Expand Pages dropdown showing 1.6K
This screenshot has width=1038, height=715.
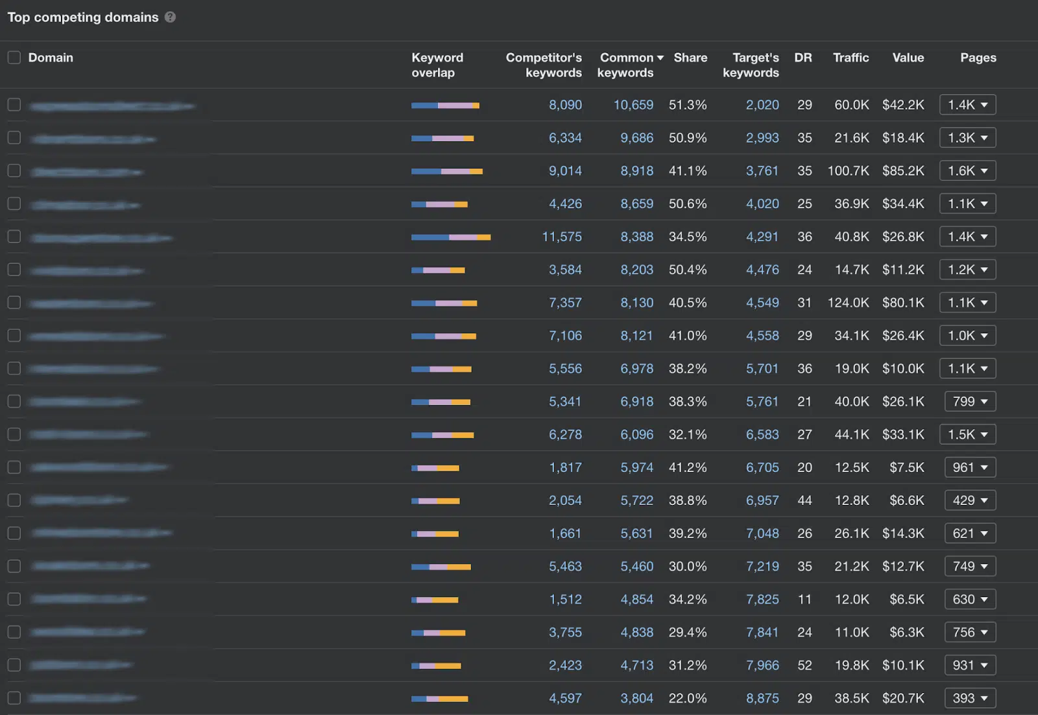coord(967,171)
